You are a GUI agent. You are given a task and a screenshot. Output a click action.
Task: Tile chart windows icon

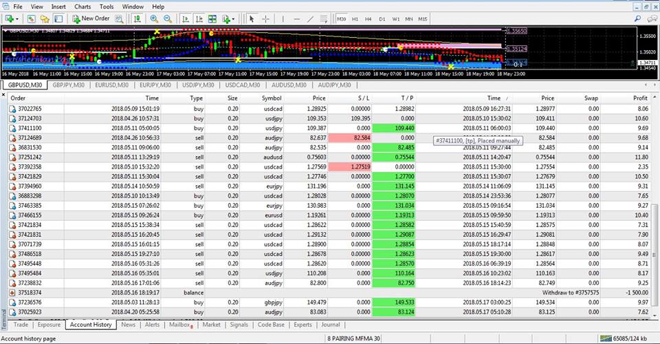tap(212, 19)
